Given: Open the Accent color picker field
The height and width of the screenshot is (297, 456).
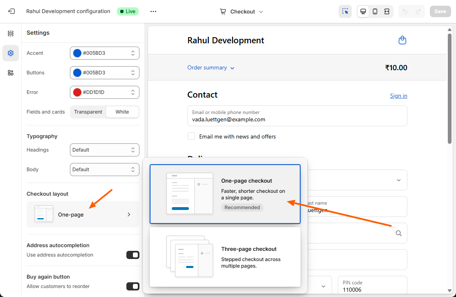Looking at the screenshot, I should tap(105, 53).
